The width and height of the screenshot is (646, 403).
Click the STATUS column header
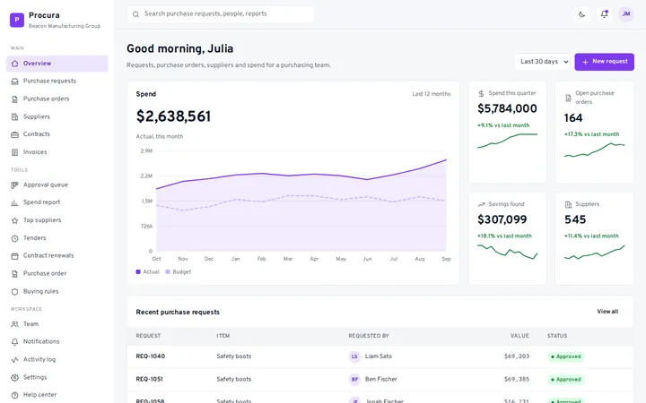[557, 336]
